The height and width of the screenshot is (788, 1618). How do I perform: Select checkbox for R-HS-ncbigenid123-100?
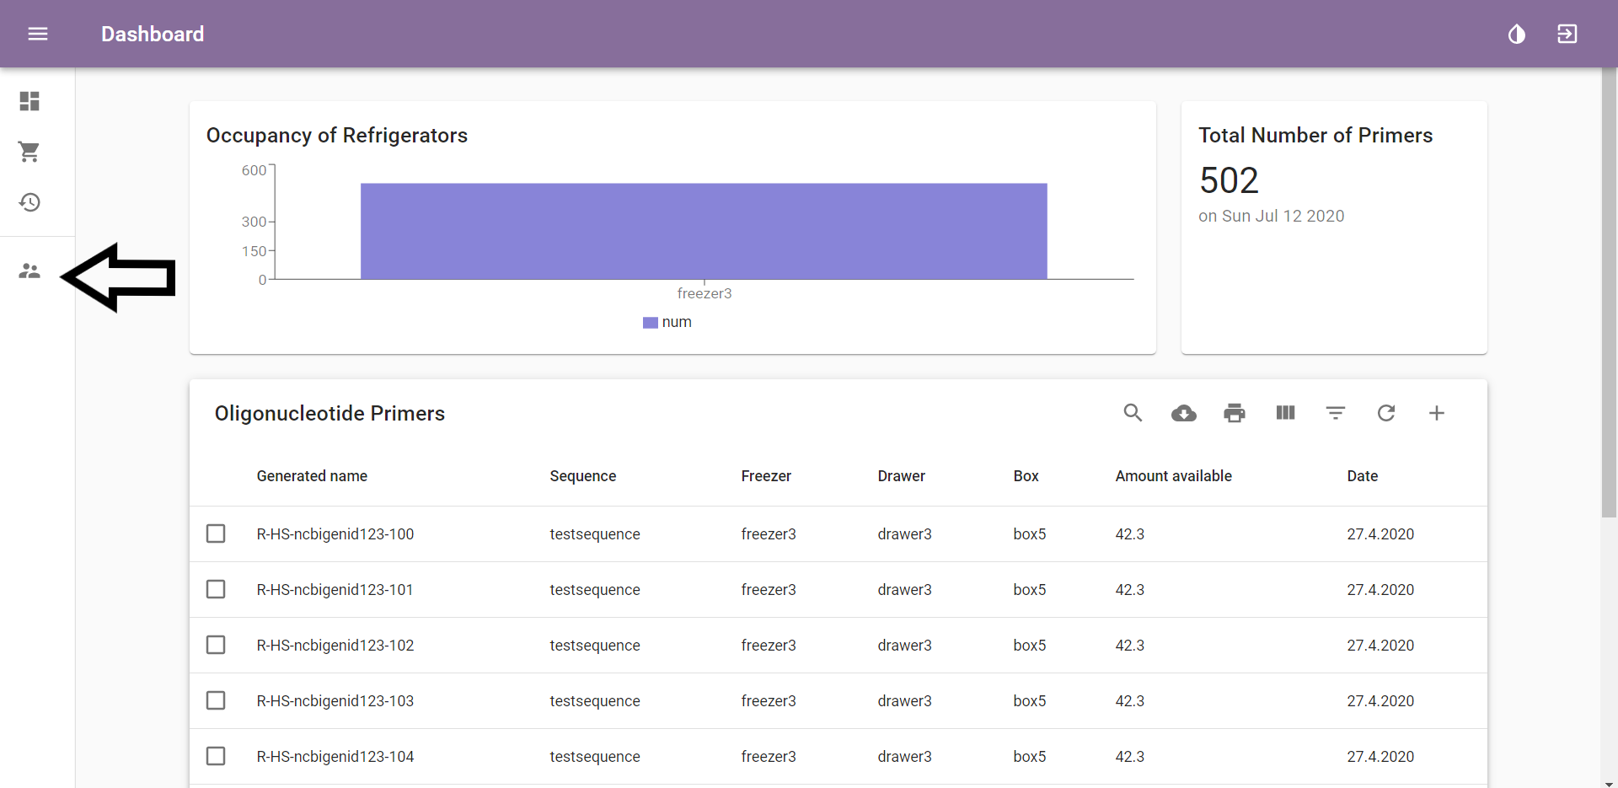tap(216, 533)
